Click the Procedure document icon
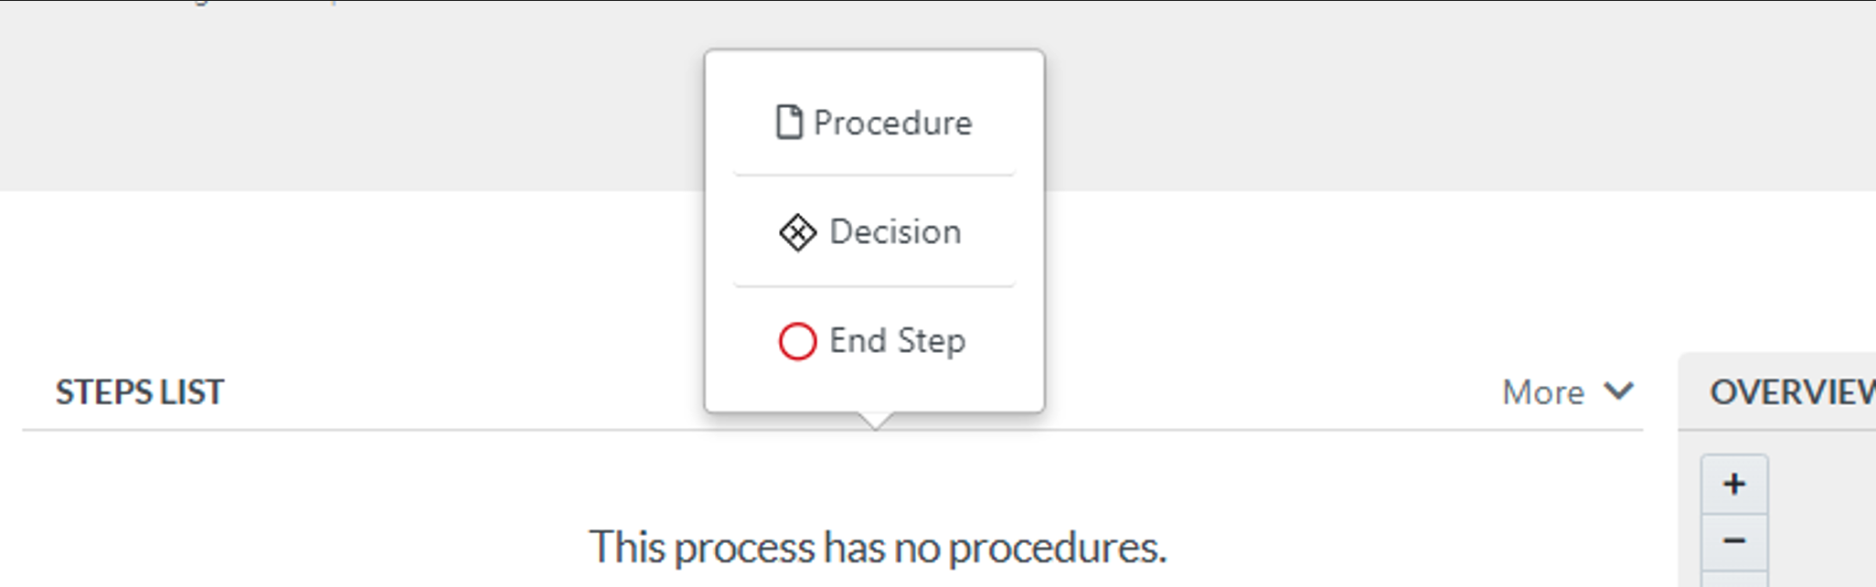 789,122
